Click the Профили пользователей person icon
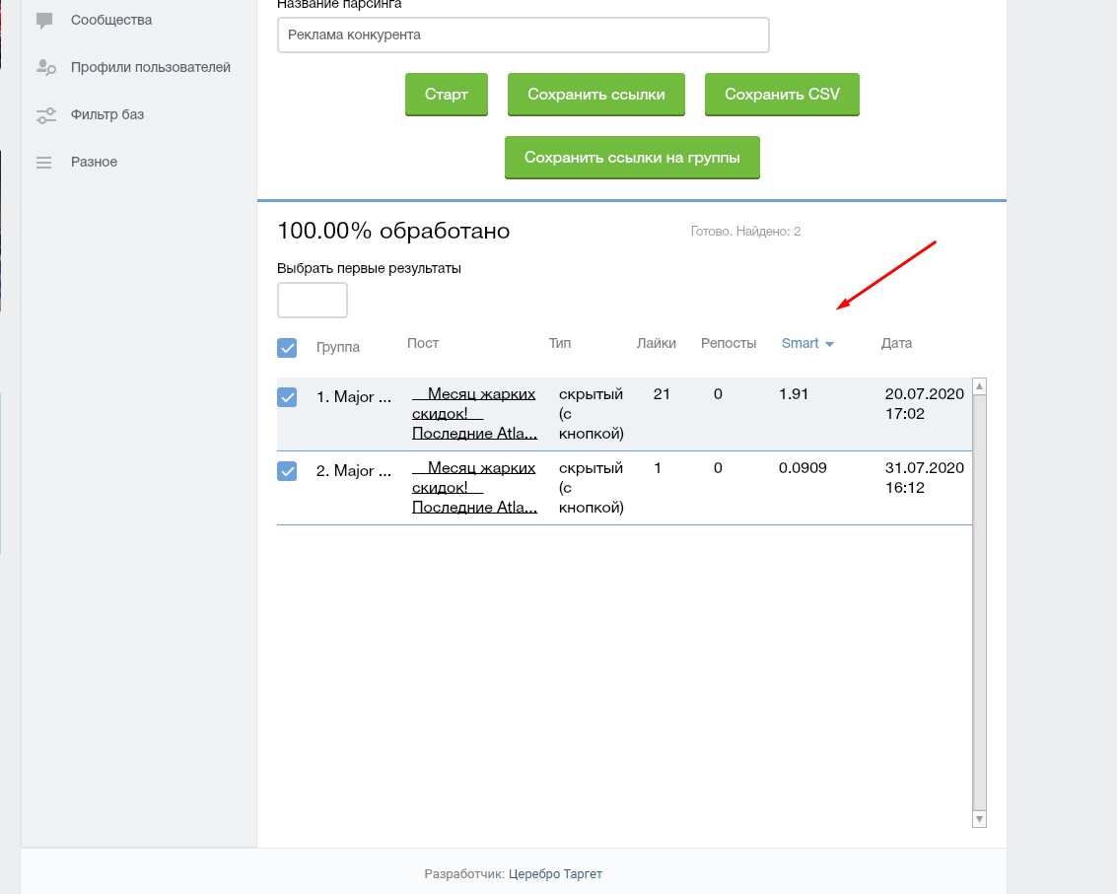The height and width of the screenshot is (894, 1117). (45, 67)
